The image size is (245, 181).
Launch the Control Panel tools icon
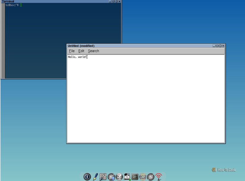[103, 177]
